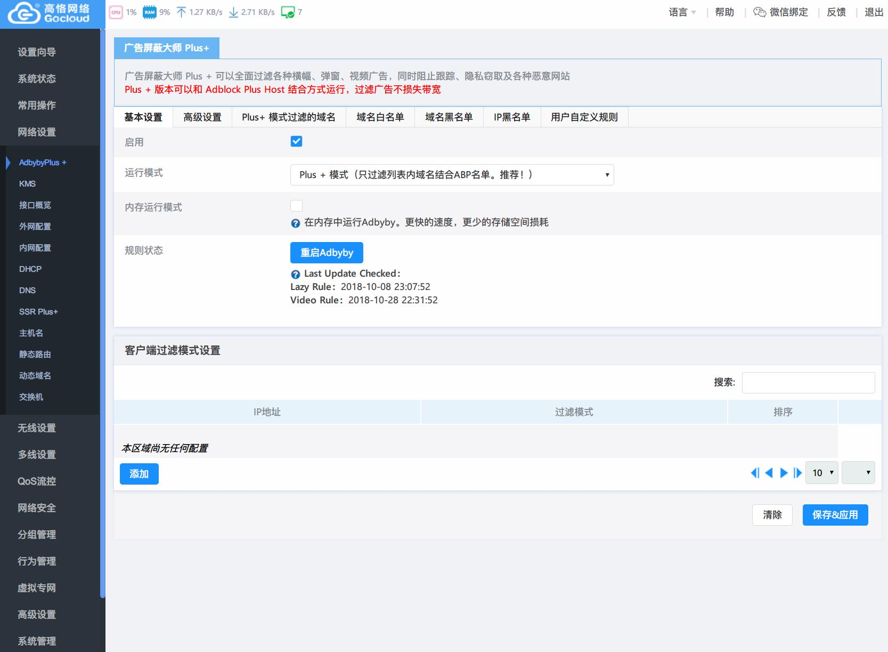
Task: Uncheck the 启用 enable checkbox
Action: (x=296, y=141)
